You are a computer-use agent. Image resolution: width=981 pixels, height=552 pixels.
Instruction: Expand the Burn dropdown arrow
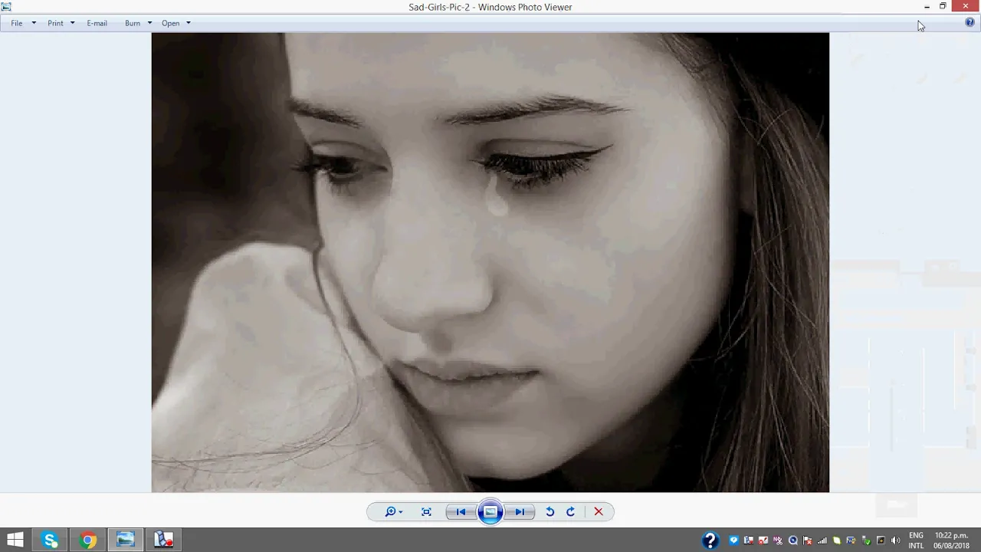149,23
